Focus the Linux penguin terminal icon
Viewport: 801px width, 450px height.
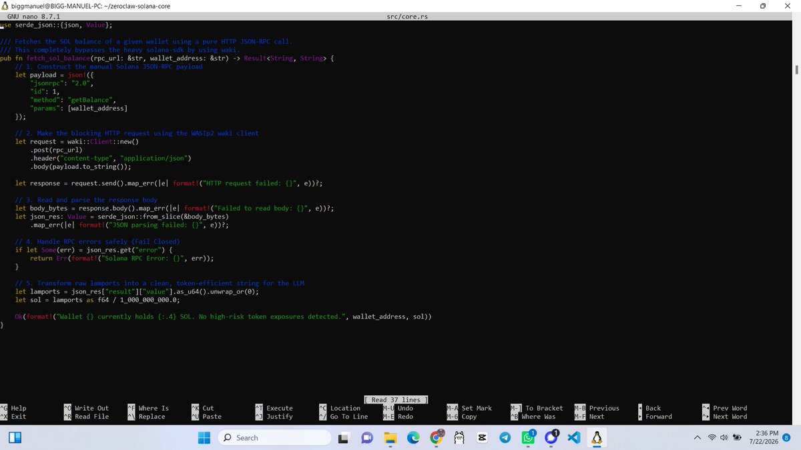pyautogui.click(x=596, y=438)
